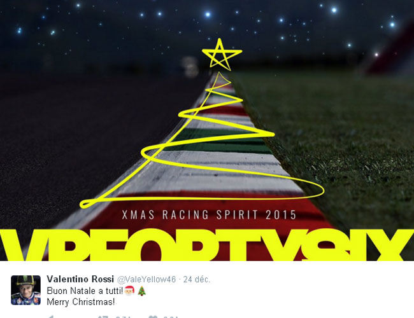
Task: Click the yellow VRFORTYSIX banner text
Action: 207,245
